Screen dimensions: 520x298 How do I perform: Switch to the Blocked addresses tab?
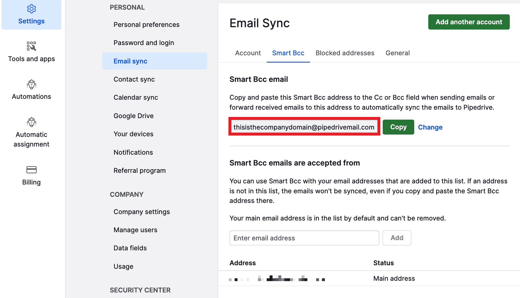[x=345, y=53]
